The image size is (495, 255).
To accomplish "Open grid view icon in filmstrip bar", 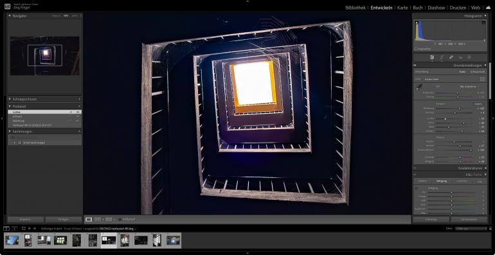I will [x=24, y=228].
